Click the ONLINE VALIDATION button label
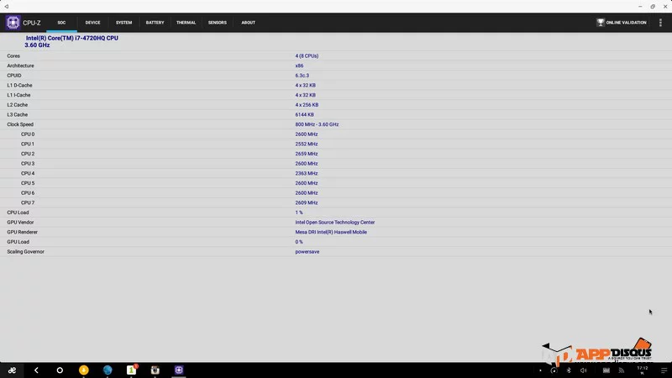The height and width of the screenshot is (378, 672). (x=626, y=23)
